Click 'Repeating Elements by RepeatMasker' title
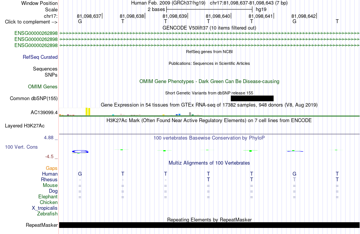This screenshot has height=234, width=360. click(x=209, y=220)
